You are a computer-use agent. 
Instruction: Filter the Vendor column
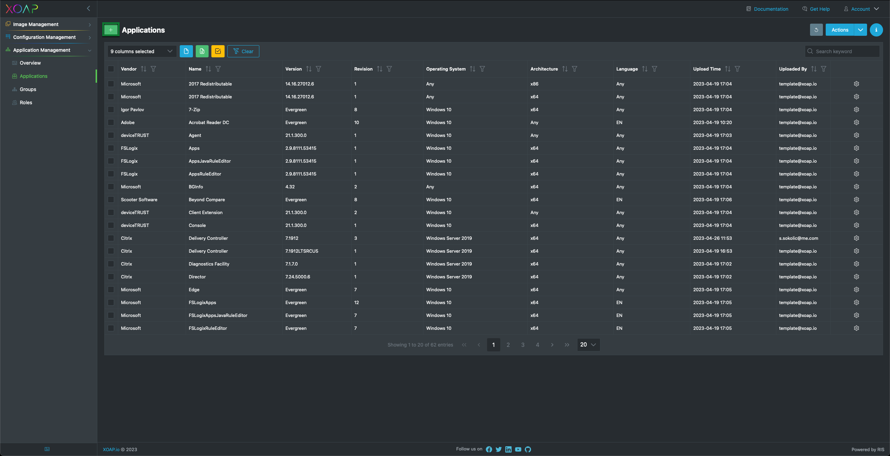click(153, 69)
